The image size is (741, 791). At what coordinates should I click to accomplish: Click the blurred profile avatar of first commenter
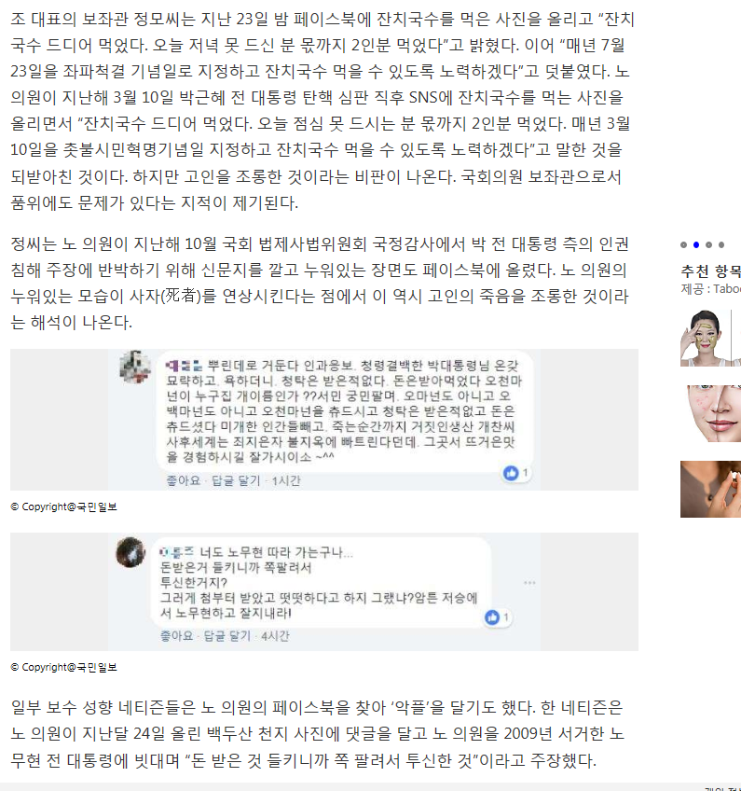click(134, 367)
